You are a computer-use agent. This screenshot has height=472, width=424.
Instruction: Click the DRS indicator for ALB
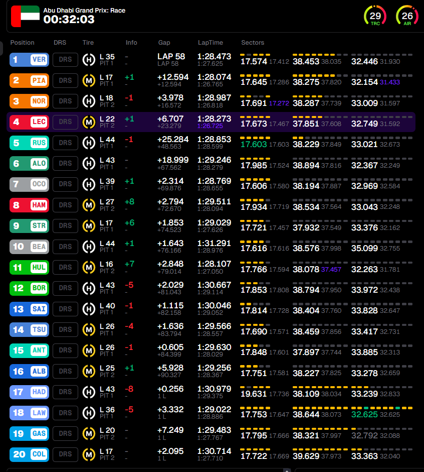[65, 371]
